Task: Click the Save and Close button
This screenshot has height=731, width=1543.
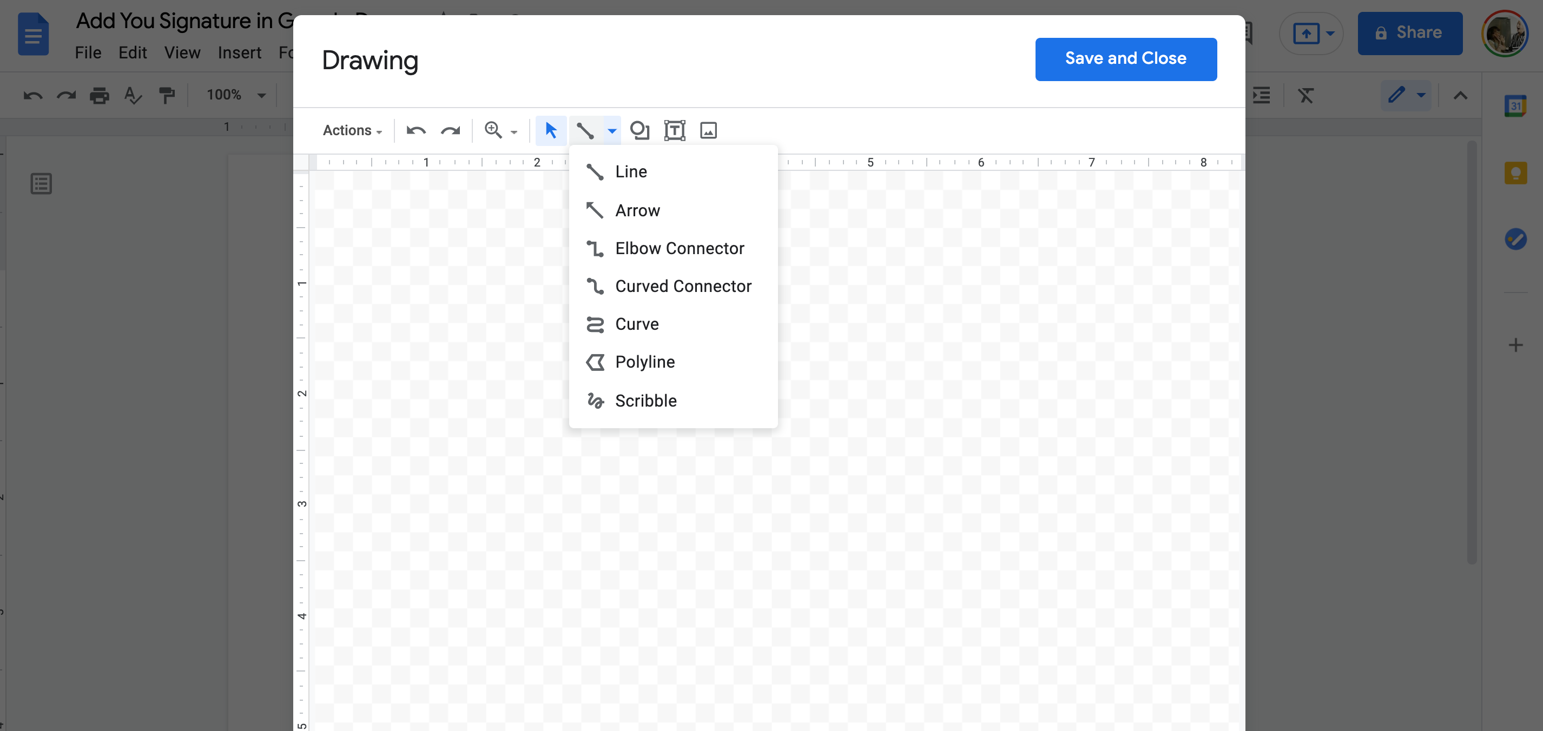Action: click(x=1125, y=59)
